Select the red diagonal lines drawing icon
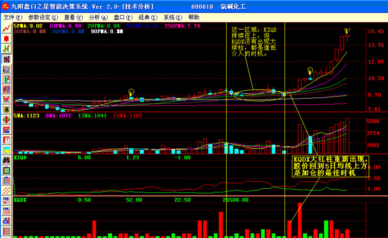388x238 pixels. coord(6,191)
